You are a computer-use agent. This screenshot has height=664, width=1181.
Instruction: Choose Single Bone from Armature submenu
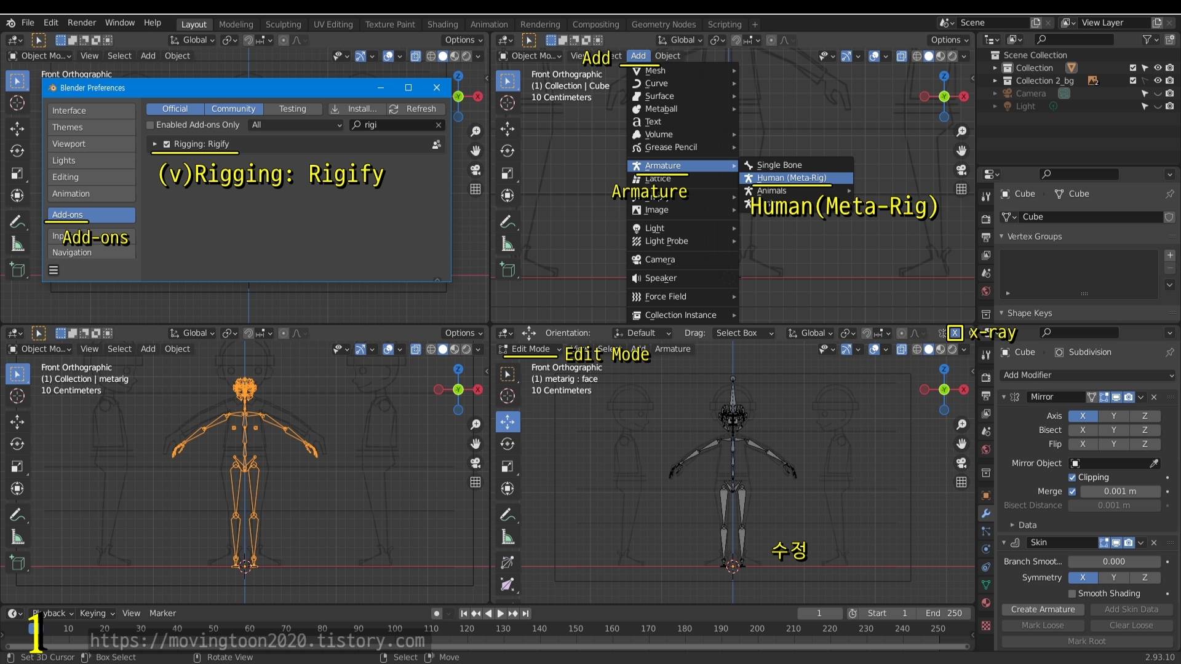pos(796,165)
